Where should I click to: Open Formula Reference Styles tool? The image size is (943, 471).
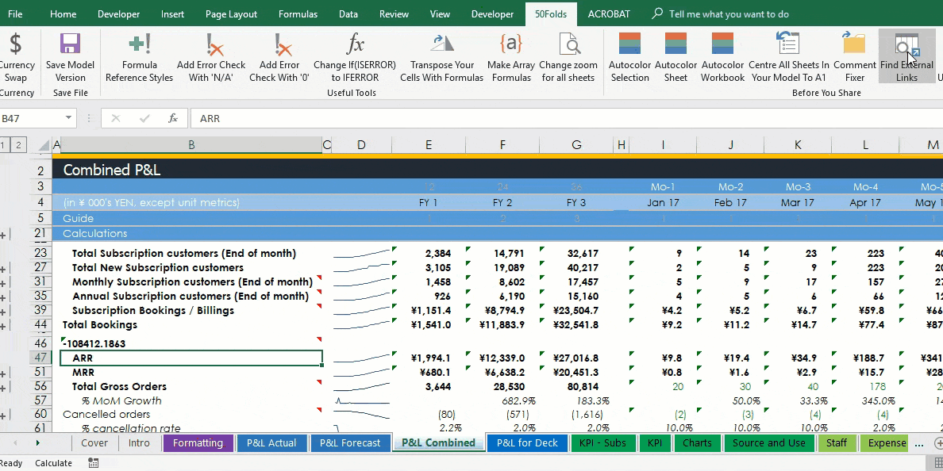click(139, 57)
